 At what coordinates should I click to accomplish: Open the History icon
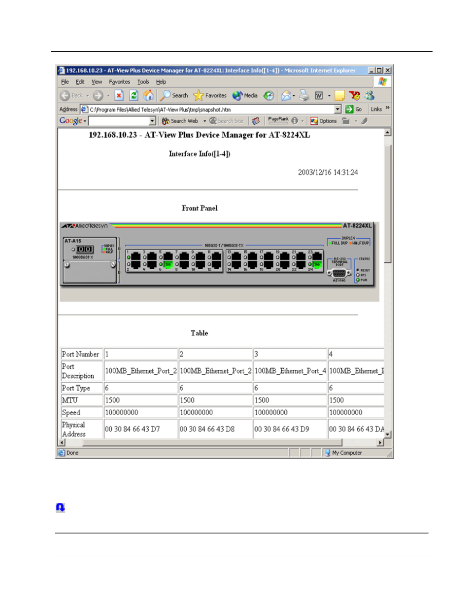(269, 96)
